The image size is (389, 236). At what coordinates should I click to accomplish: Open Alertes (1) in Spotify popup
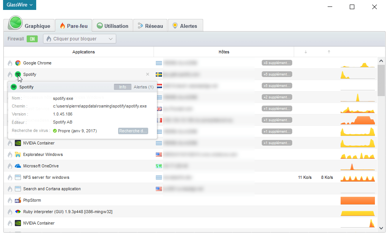pos(144,87)
